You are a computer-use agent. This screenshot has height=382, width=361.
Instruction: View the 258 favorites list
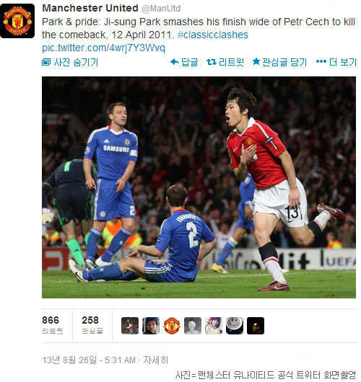click(92, 325)
